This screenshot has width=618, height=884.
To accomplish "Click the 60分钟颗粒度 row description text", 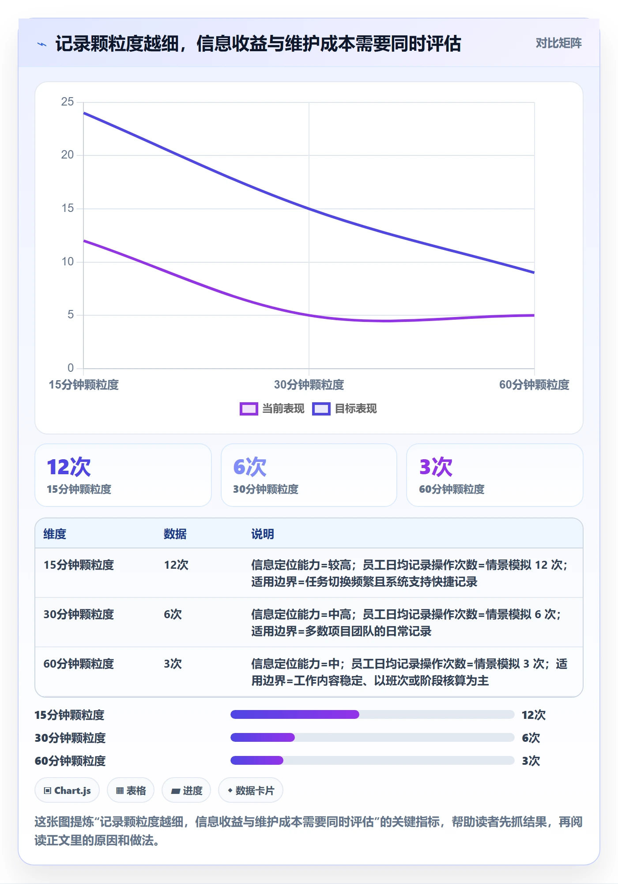I will point(409,672).
